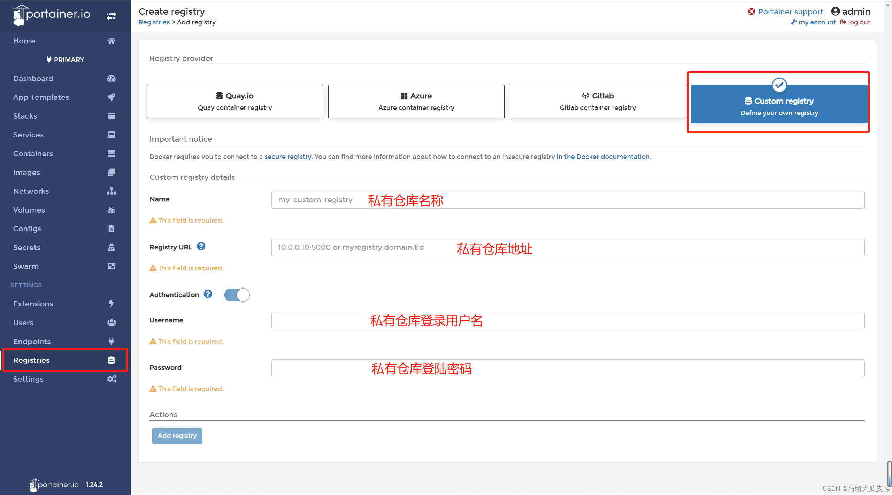Select the Gitlab registry provider
Viewport: 892px width, 495px height.
pyautogui.click(x=598, y=102)
